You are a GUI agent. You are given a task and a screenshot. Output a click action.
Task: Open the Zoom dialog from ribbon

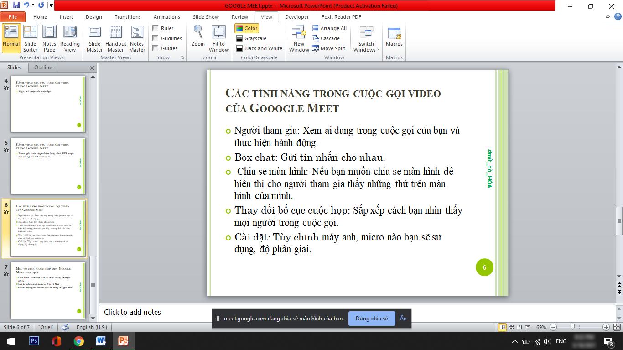click(x=198, y=38)
